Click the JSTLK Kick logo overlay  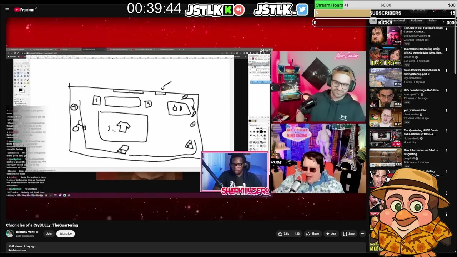[215, 10]
